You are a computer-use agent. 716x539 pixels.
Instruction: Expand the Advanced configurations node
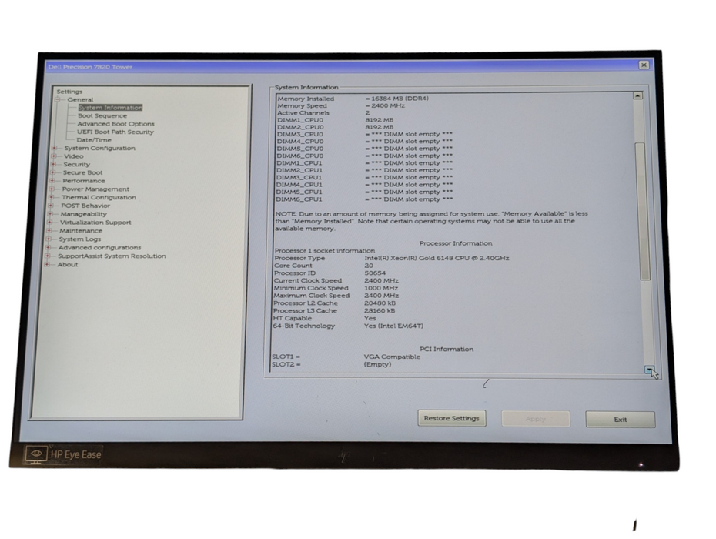(49, 248)
